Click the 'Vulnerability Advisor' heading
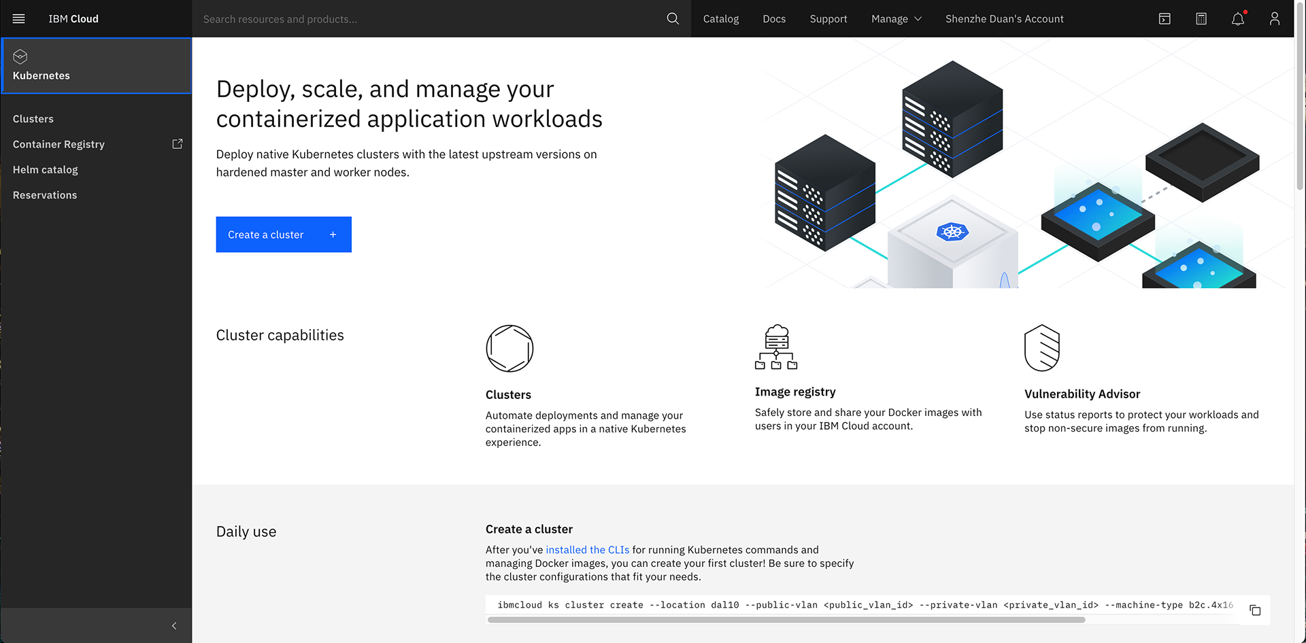1306x643 pixels. [x=1082, y=394]
